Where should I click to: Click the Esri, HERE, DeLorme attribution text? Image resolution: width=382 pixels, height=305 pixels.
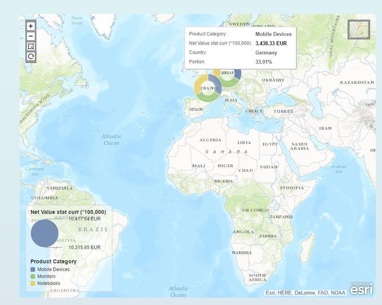tap(305, 292)
